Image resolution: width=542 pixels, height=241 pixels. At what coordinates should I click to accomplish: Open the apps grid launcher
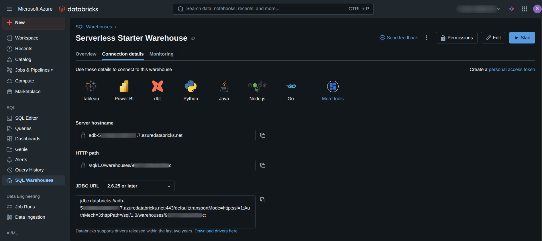coord(525,9)
